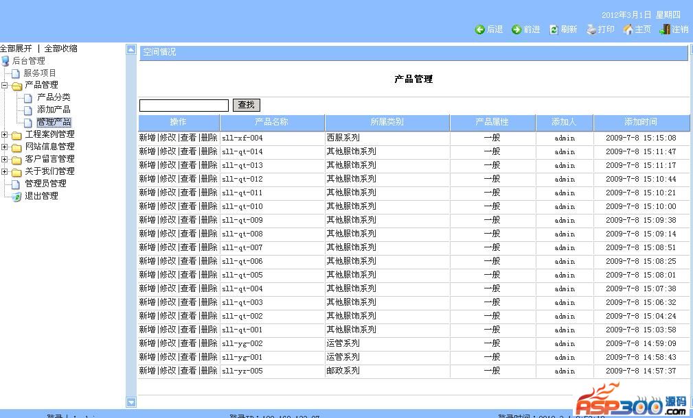Select 添加产品 in the sidebar tree
This screenshot has height=418, width=693.
click(53, 110)
